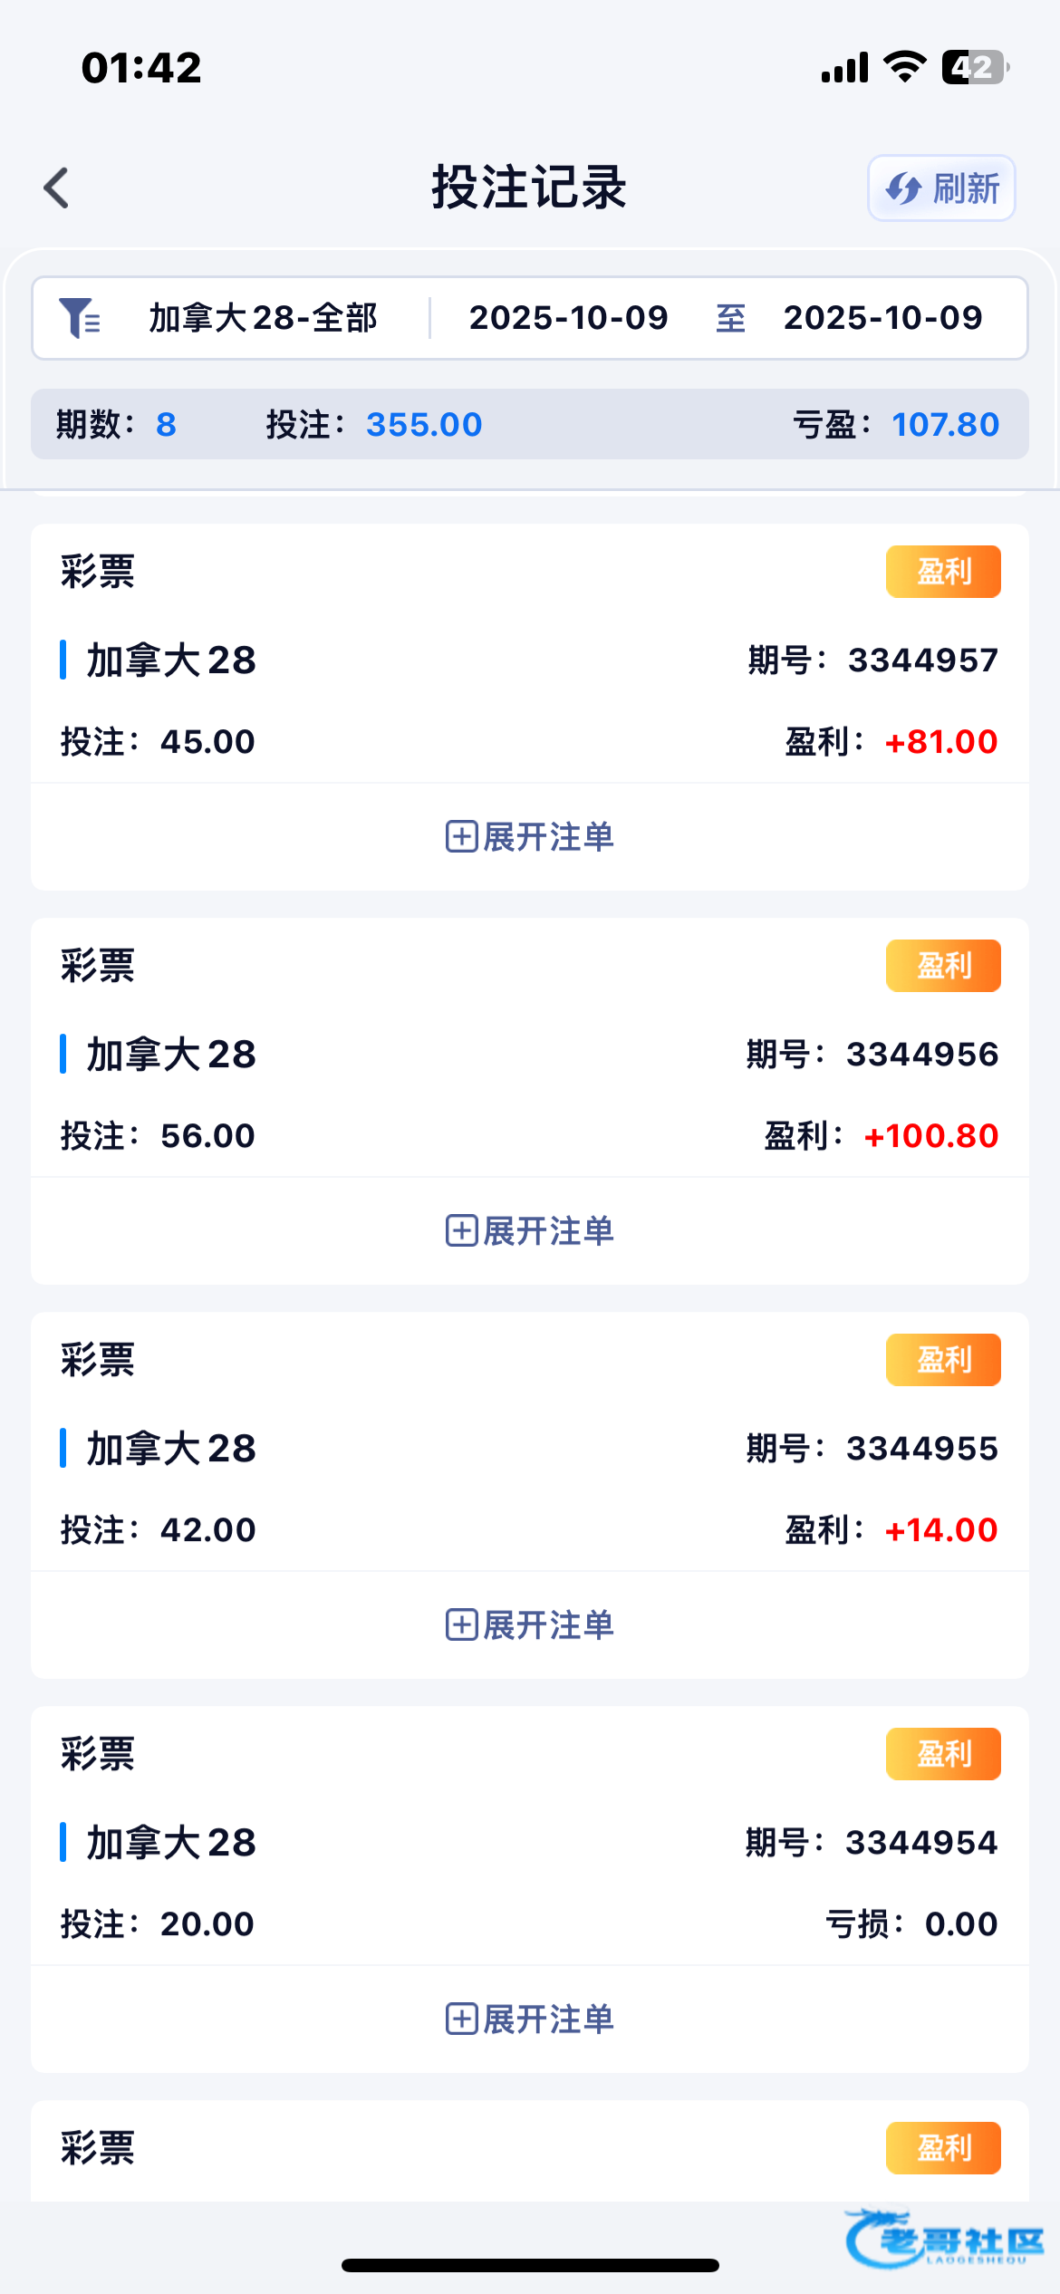Tap the 盈利 badge on issue 3344956
Viewport: 1060px width, 2294px height.
click(x=943, y=966)
